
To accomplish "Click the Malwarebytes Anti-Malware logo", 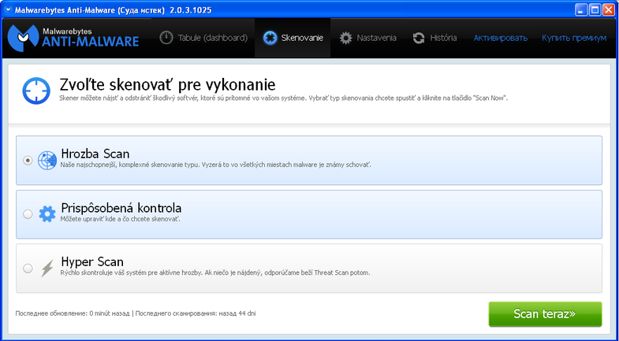I will [73, 37].
